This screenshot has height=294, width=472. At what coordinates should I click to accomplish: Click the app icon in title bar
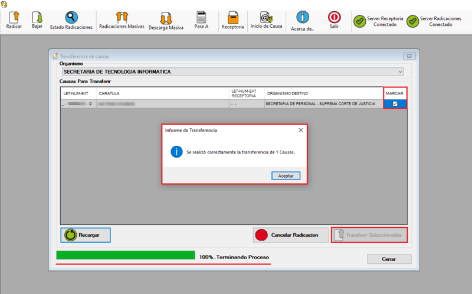pos(4,4)
